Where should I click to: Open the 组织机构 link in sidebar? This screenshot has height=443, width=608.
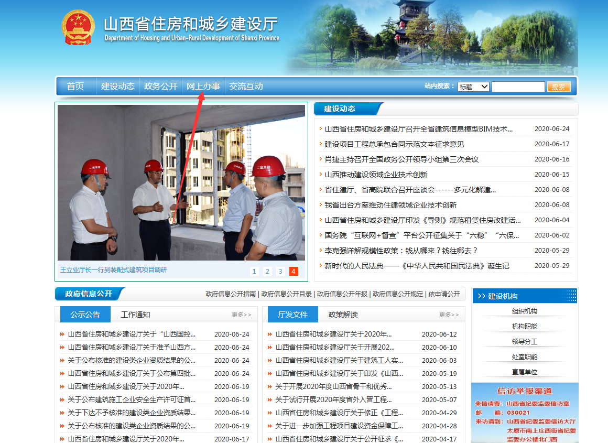coord(525,311)
